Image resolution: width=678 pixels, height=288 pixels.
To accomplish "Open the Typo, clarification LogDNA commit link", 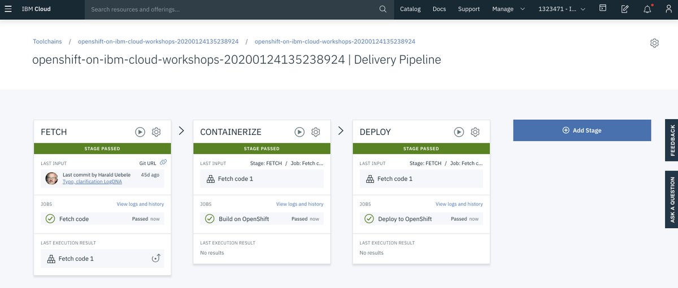I will (x=92, y=181).
